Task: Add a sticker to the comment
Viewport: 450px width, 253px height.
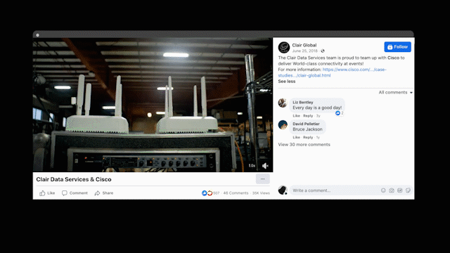Action: pos(408,190)
